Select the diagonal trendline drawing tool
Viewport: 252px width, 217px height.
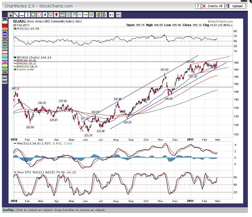pyautogui.click(x=16, y=15)
